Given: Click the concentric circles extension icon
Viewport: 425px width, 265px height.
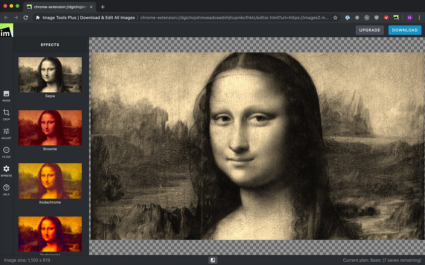Looking at the screenshot, I should point(367,18).
